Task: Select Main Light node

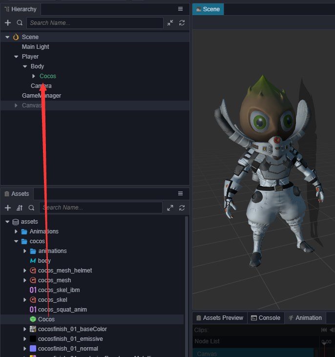Action: [35, 47]
